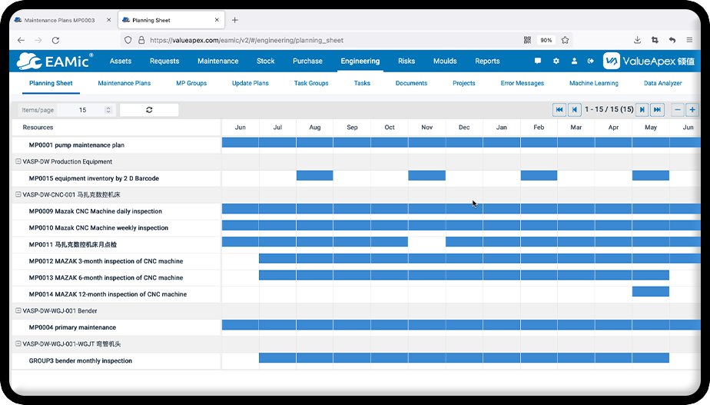Zoom in timeline with plus button

[x=692, y=110]
